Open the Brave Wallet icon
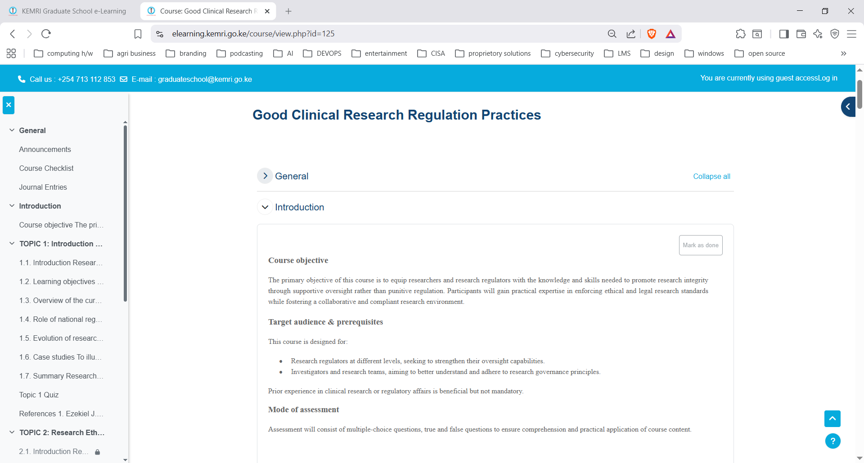 tap(801, 34)
